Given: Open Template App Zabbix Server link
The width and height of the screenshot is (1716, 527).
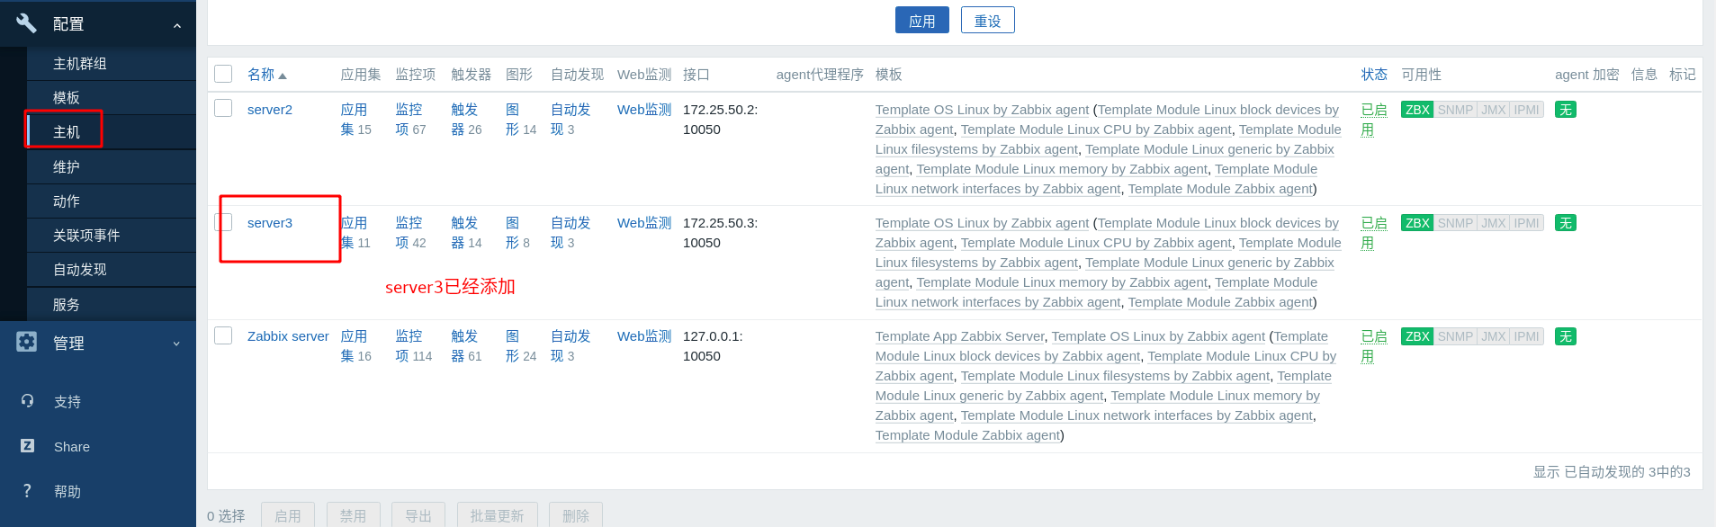Looking at the screenshot, I should (959, 336).
